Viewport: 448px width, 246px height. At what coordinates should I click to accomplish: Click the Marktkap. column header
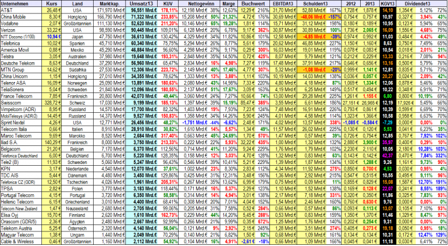tap(109, 3)
